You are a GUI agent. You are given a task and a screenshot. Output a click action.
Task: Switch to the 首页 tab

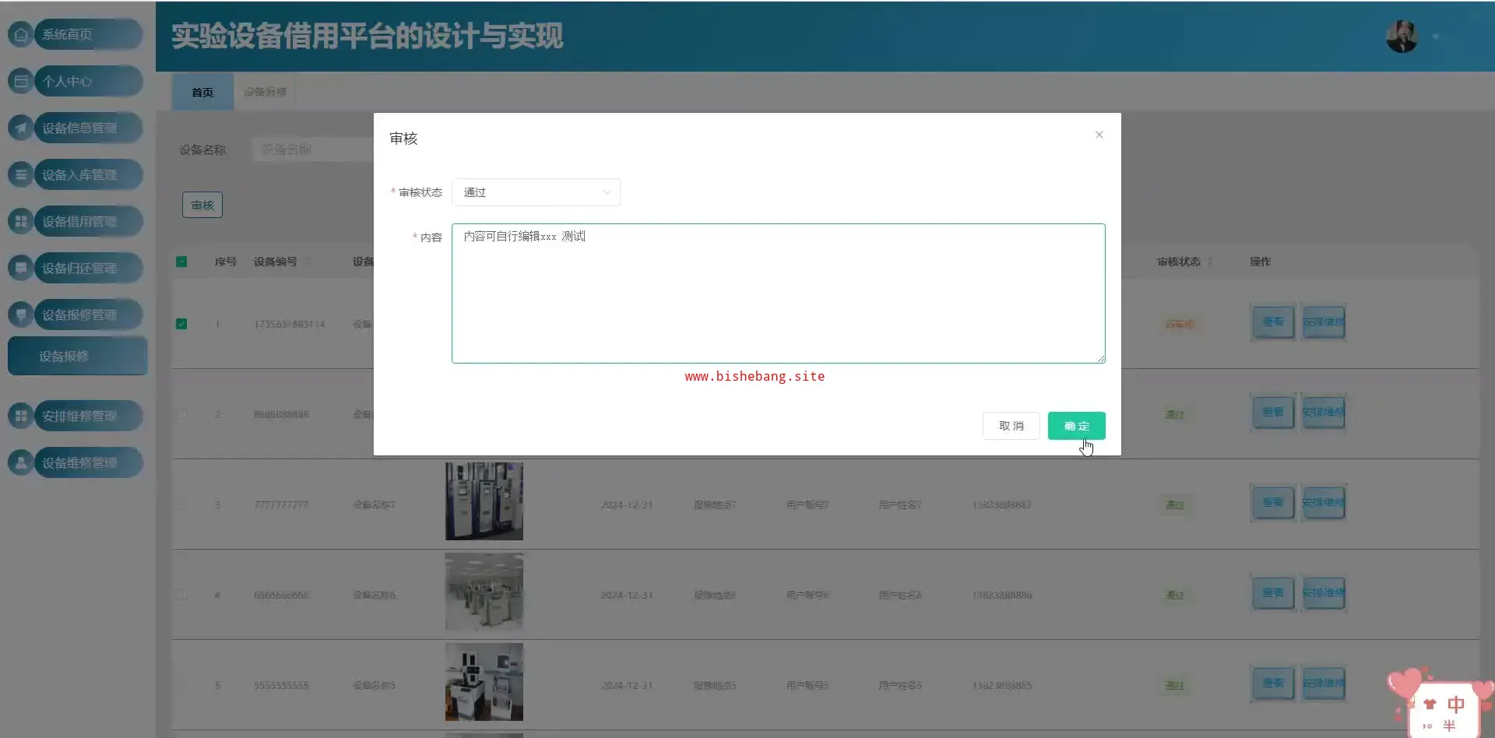coord(202,92)
